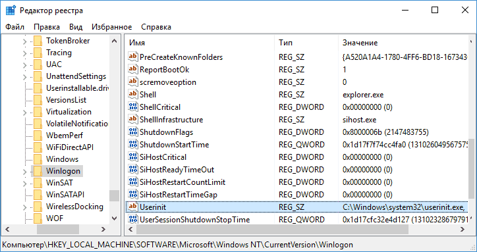Expand the UAC key in tree

click(24, 65)
